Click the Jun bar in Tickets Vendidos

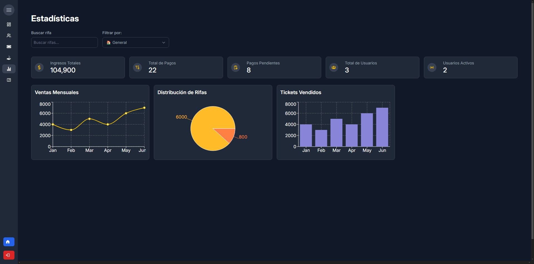coord(382,127)
